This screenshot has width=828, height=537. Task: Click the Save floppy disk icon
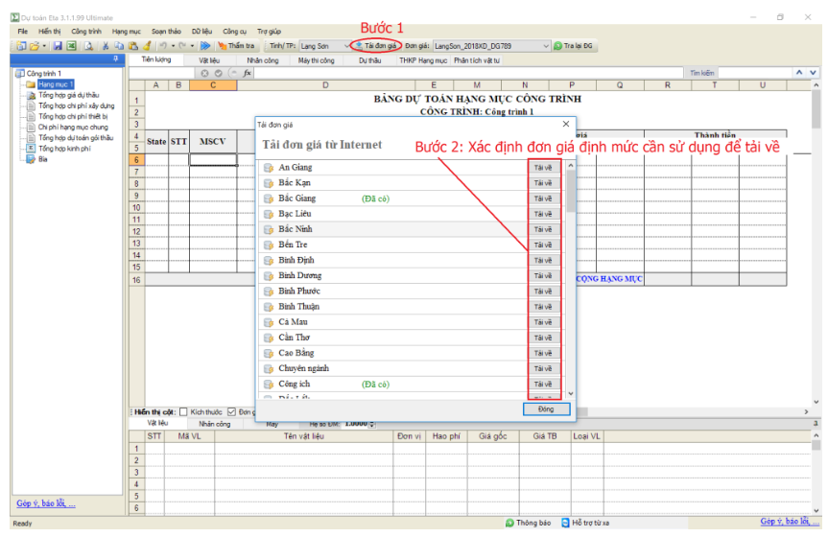click(x=58, y=46)
